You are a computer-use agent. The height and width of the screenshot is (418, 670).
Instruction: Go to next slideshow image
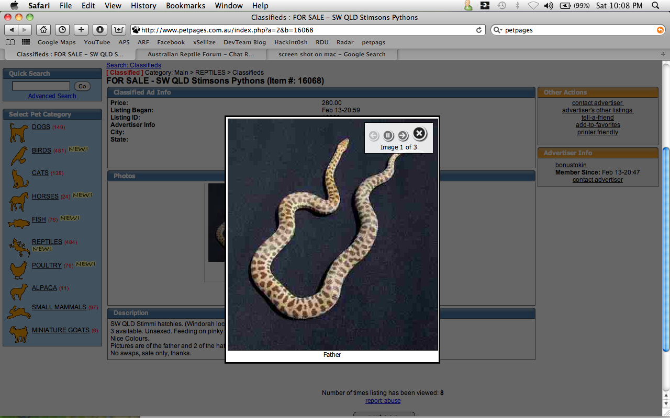(403, 136)
